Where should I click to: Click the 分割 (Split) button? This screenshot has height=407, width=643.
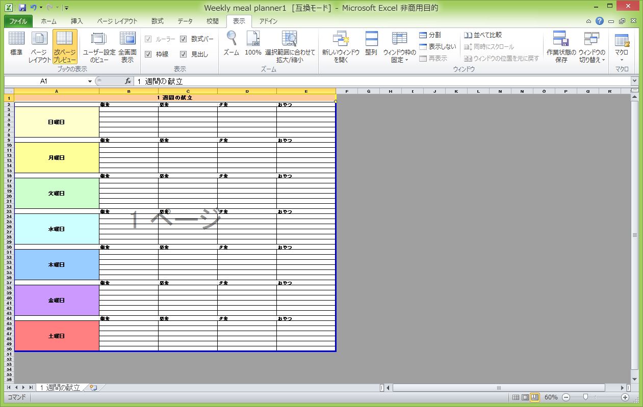pyautogui.click(x=430, y=35)
